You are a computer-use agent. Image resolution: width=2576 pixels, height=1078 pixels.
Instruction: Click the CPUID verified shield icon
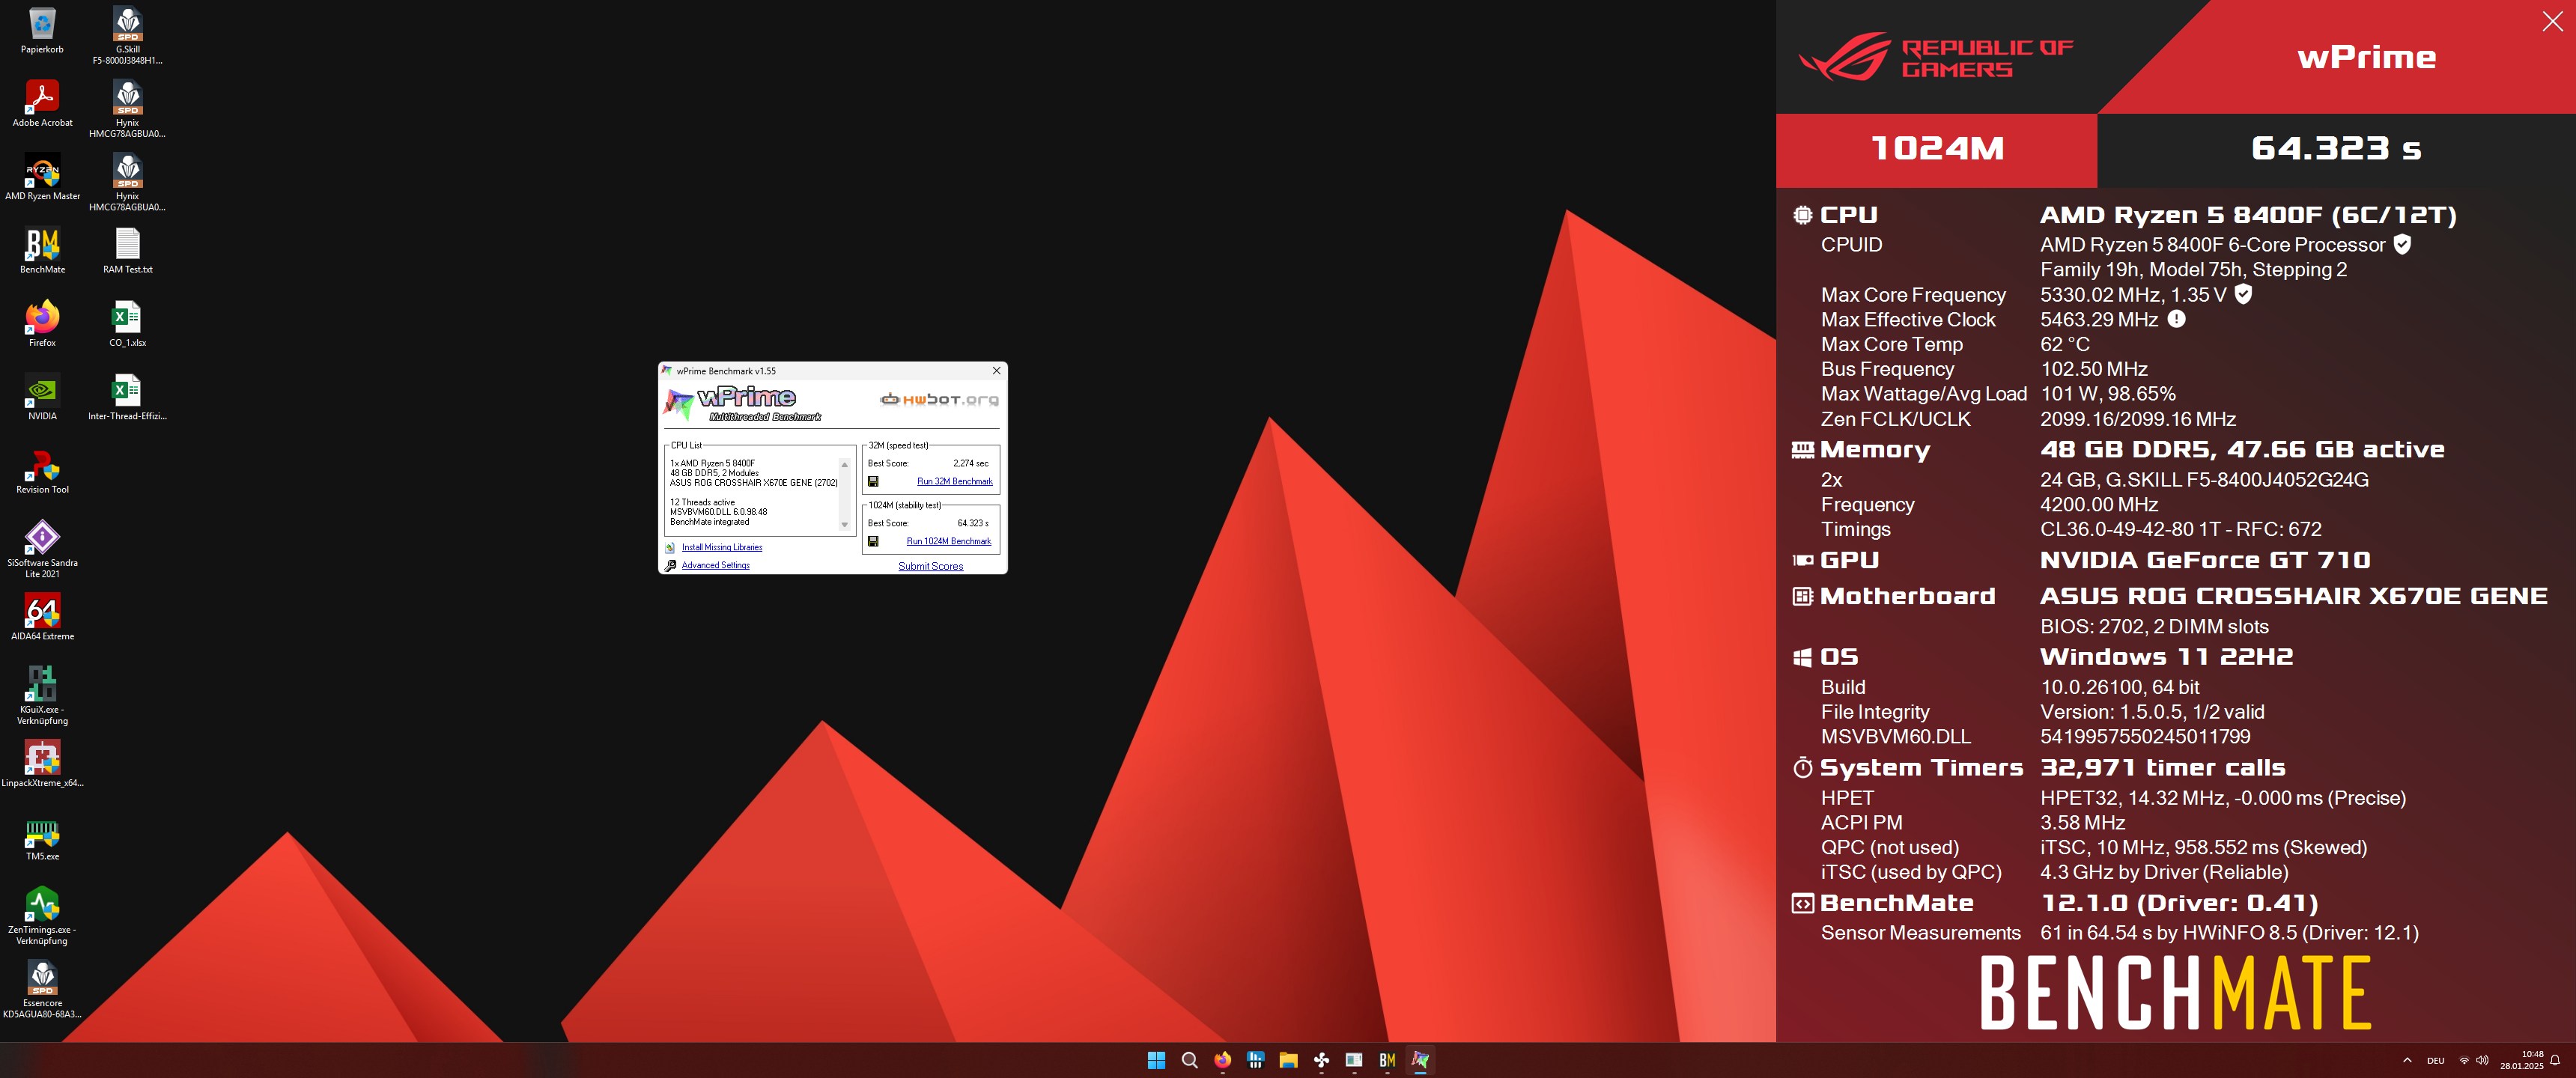(x=2402, y=244)
